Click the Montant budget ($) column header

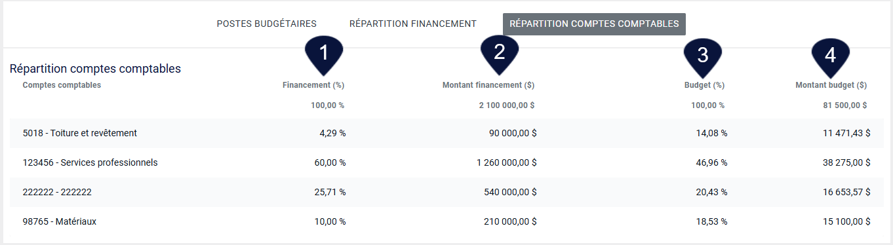(x=831, y=85)
